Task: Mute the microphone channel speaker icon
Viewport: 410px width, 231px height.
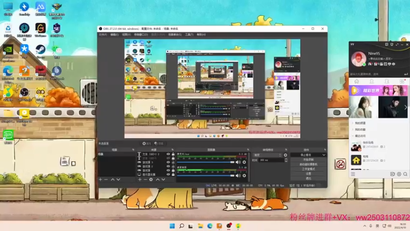Action: [238, 162]
